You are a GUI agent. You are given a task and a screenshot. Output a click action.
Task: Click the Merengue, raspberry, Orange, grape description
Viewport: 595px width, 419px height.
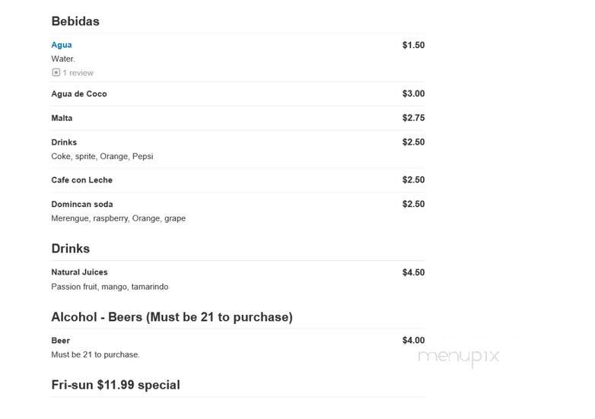[119, 218]
